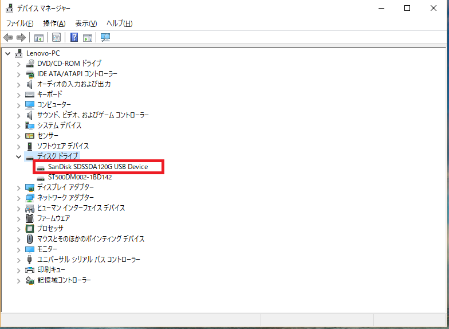
Task: Click the ファームウェア chip icon
Action: [x=30, y=218]
